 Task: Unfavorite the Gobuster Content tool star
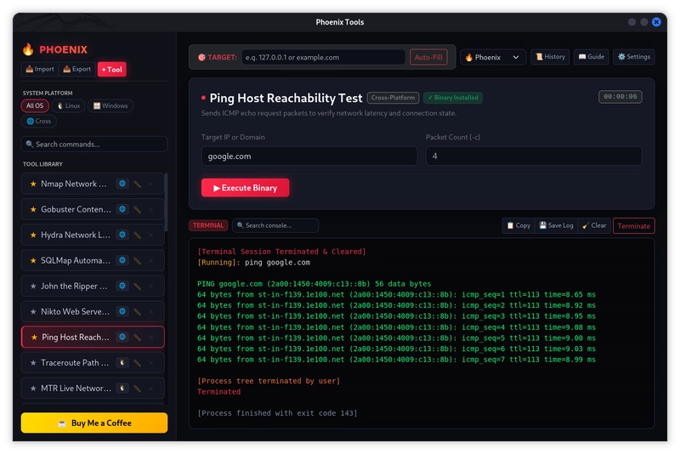coord(33,209)
